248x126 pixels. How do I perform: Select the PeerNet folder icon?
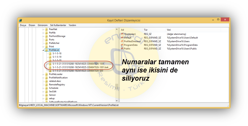46,29
